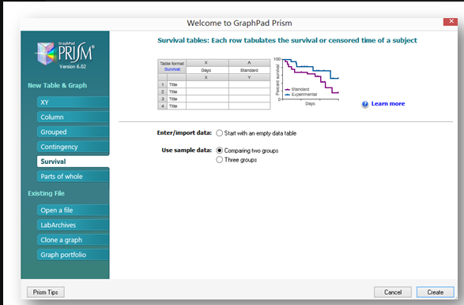Click Create to make the table
This screenshot has width=464, height=305.
click(436, 292)
